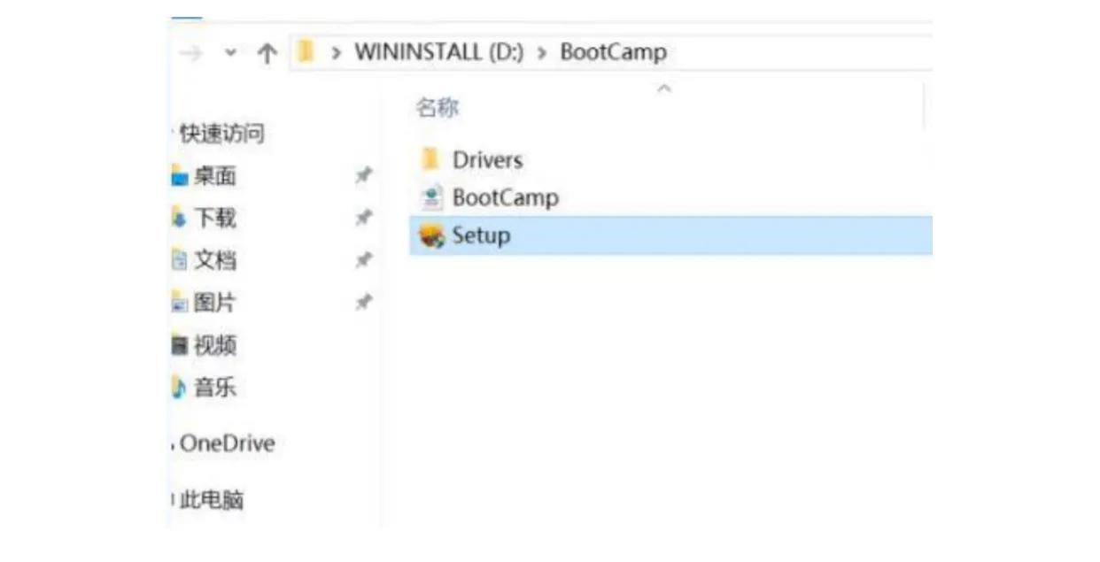Click the 视频 video icon

click(x=180, y=345)
